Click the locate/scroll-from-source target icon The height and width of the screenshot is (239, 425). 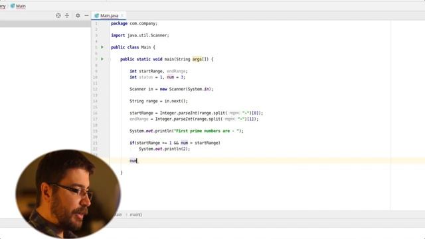58,15
